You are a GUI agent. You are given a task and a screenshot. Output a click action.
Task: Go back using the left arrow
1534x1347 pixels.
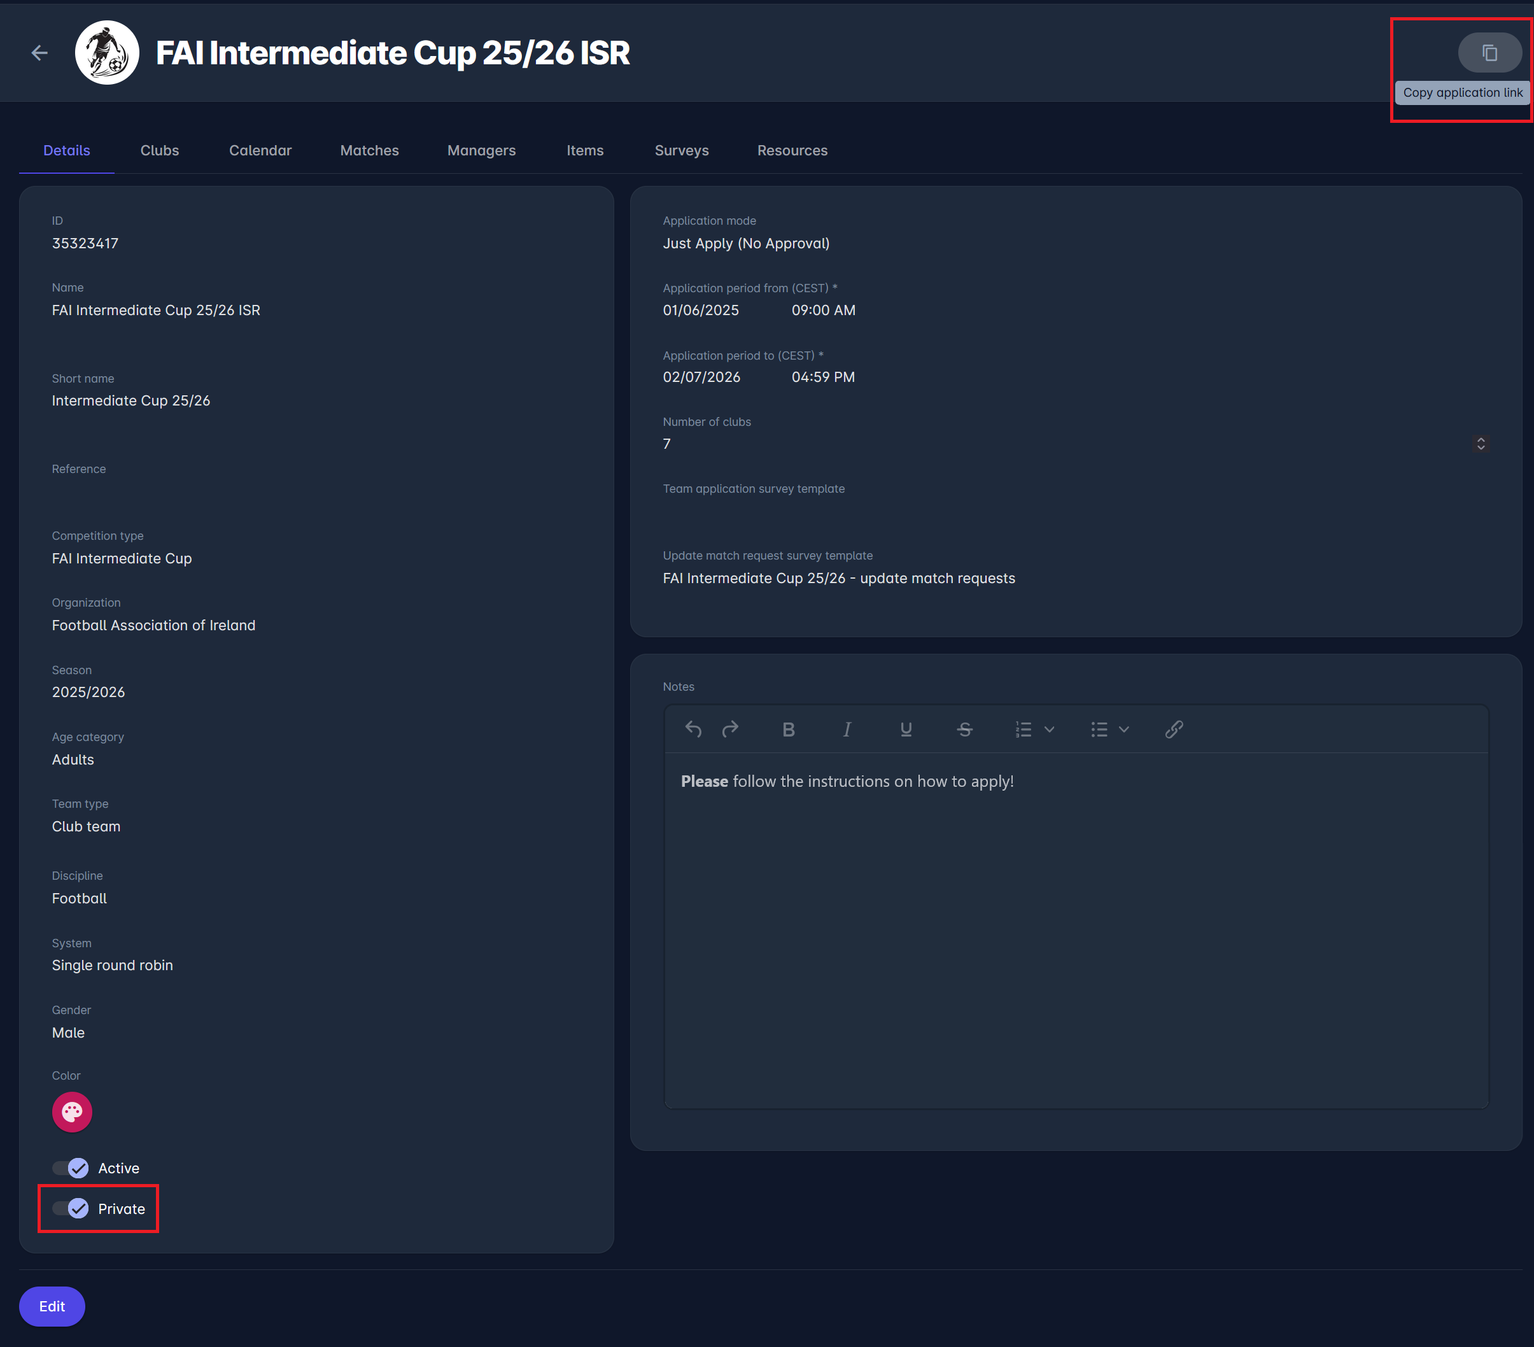(x=39, y=53)
